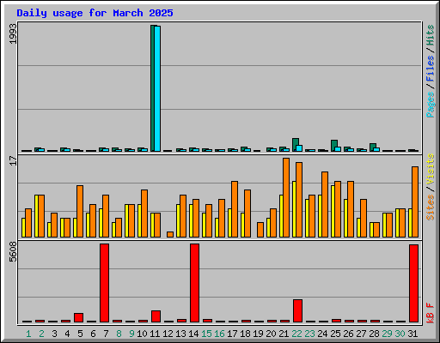This screenshot has width=440, height=343.
Task: Click the orange visits bar for day 22
Action: (x=299, y=200)
